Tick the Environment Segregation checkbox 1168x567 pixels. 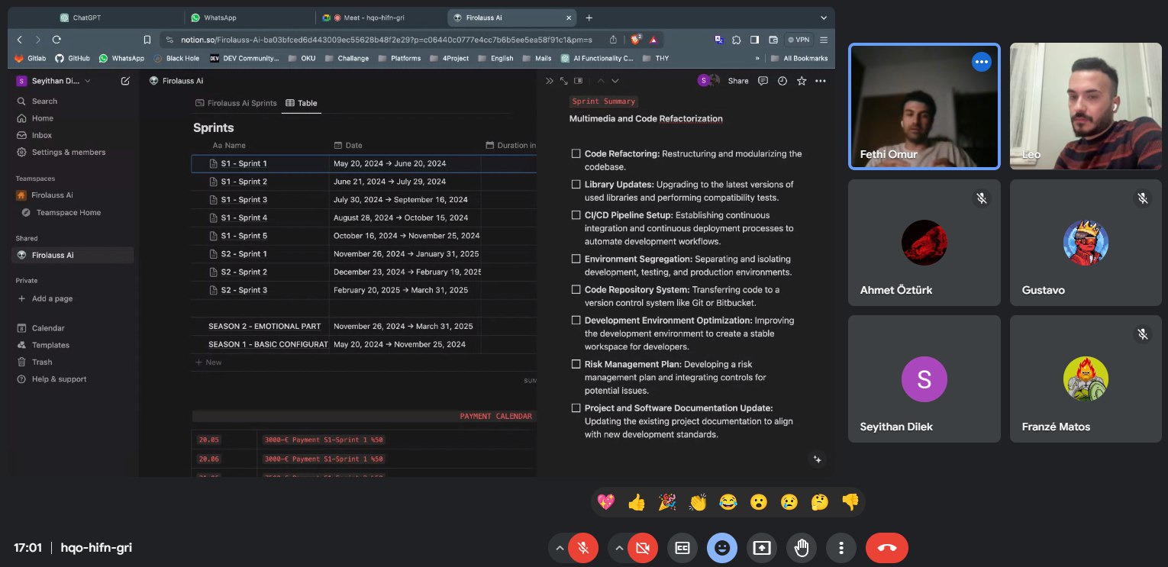pyautogui.click(x=576, y=259)
